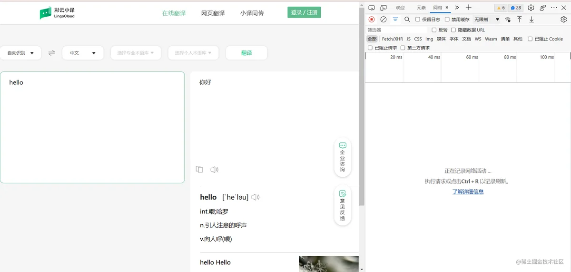This screenshot has height=272, width=571.
Task: Filter requests by 字体
Action: pyautogui.click(x=454, y=39)
